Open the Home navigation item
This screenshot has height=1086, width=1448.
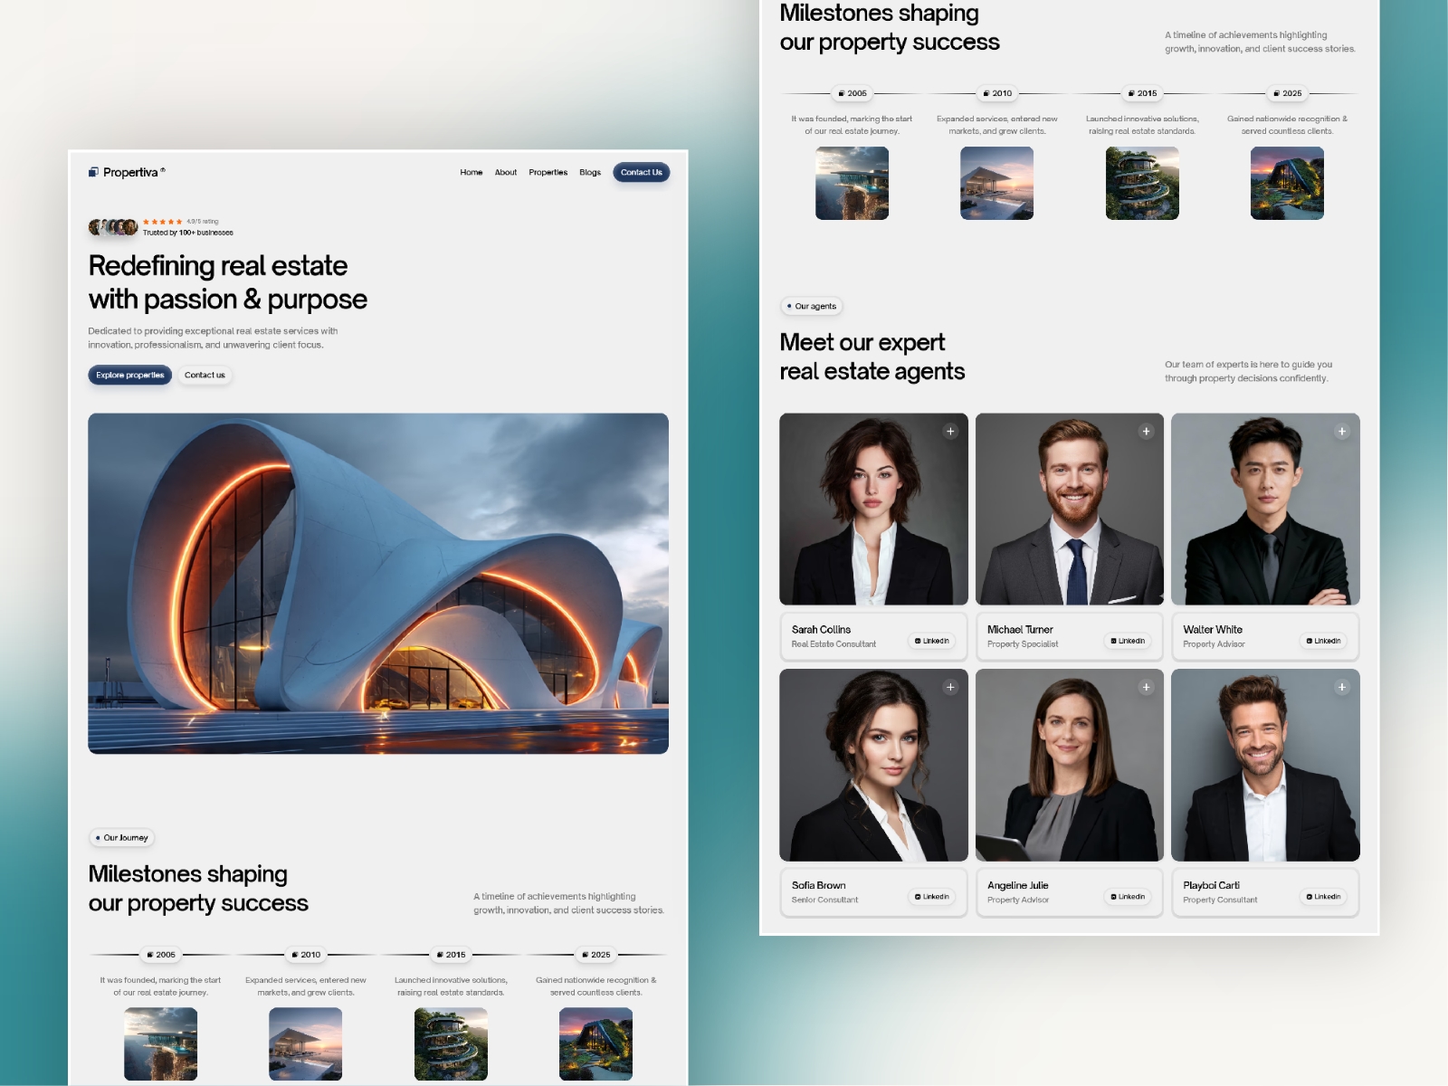[x=472, y=172]
